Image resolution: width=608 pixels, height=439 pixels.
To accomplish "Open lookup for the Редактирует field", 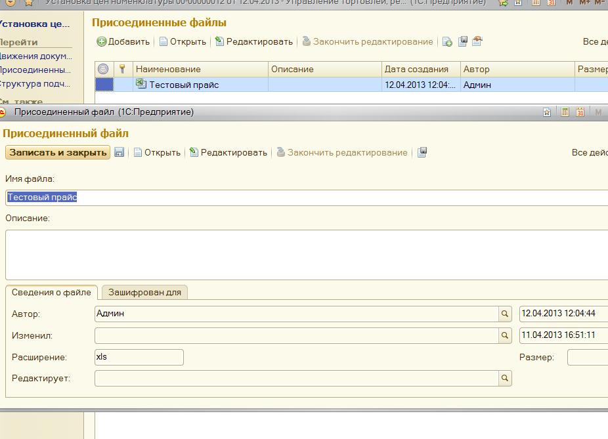I will (x=505, y=378).
